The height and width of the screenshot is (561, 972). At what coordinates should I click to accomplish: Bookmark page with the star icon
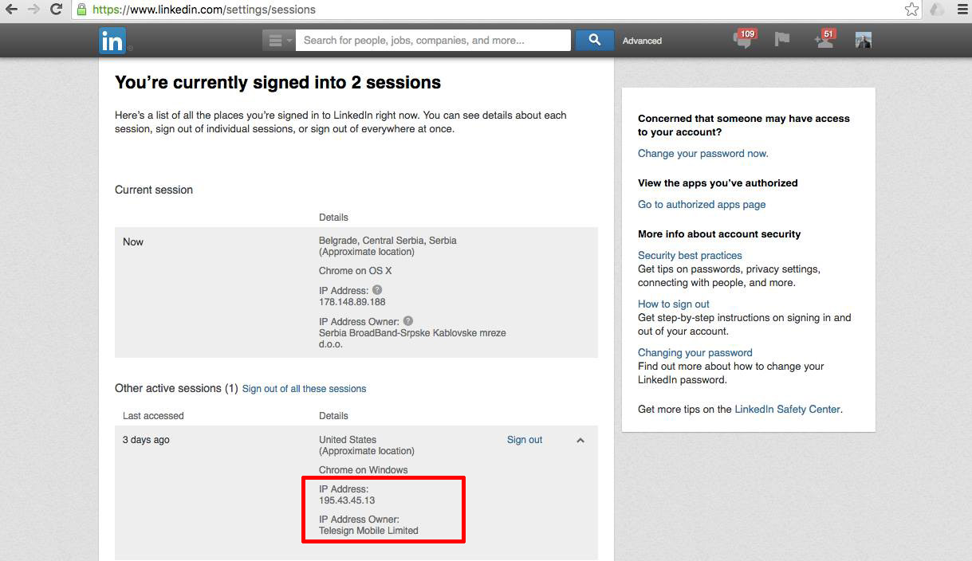pos(912,10)
